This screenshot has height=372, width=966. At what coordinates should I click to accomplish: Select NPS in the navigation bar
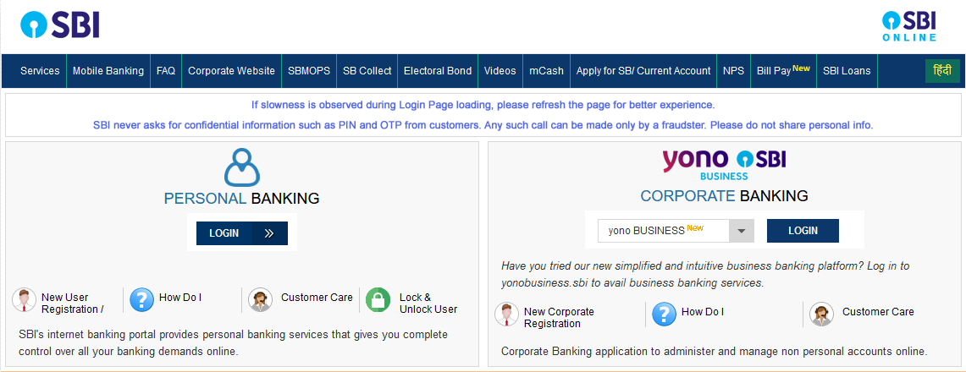734,71
